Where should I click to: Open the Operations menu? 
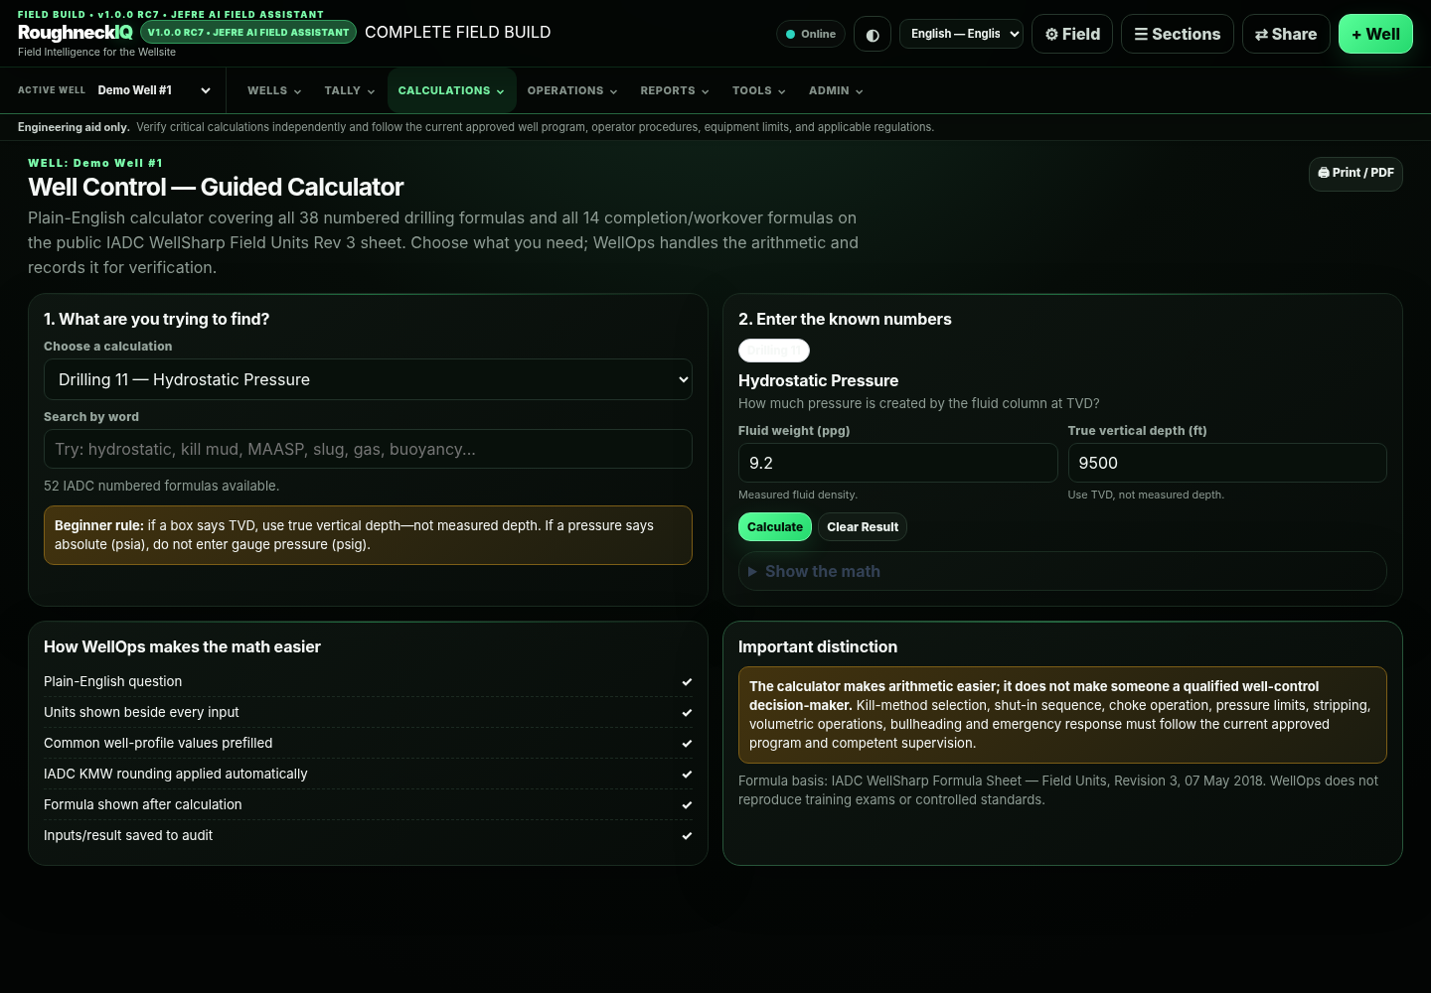coord(572,90)
